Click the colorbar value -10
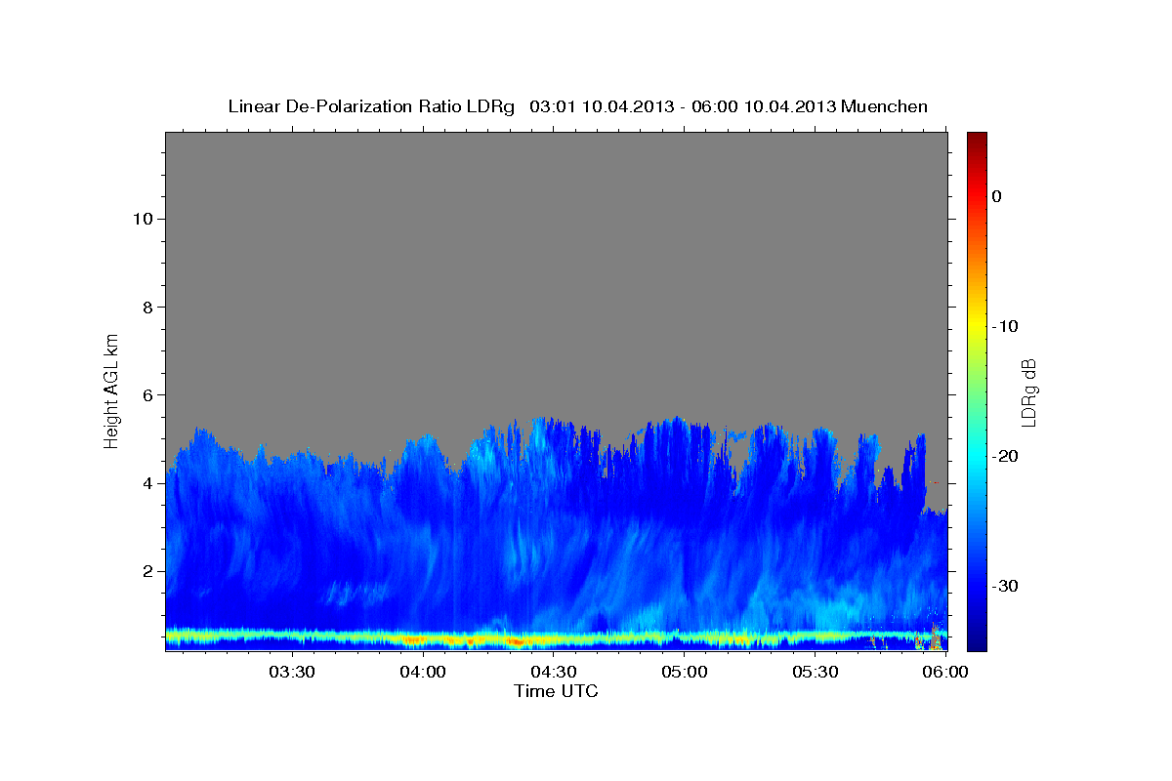The image size is (1172, 781). pos(1006,326)
